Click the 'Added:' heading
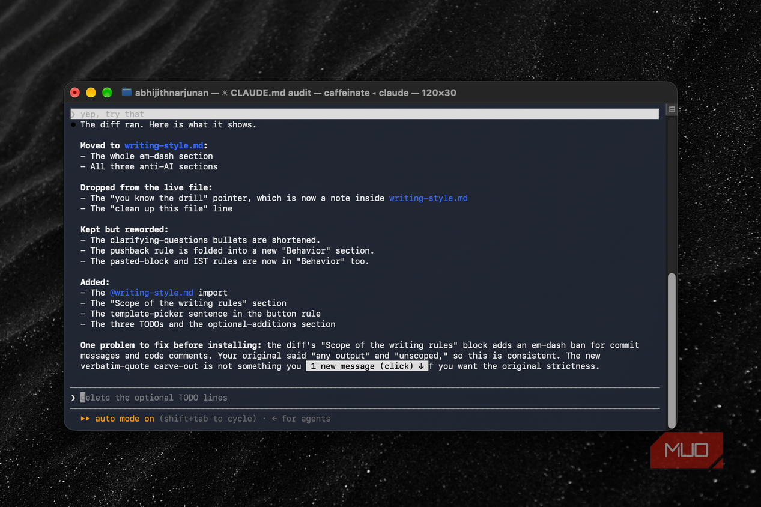The image size is (761, 507). tap(95, 282)
